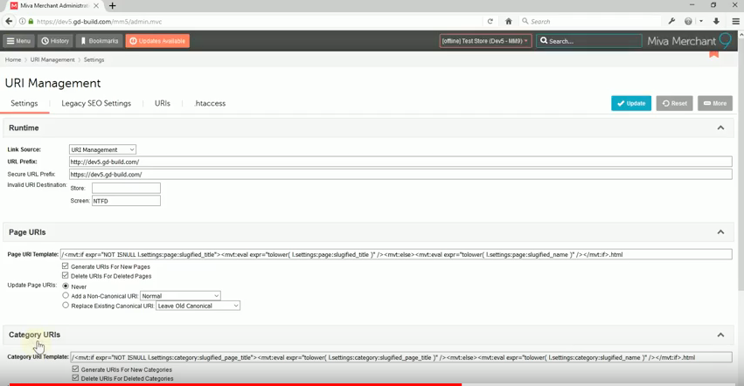
Task: Uncheck Delete URIs For Deleted Pages
Action: (x=66, y=276)
